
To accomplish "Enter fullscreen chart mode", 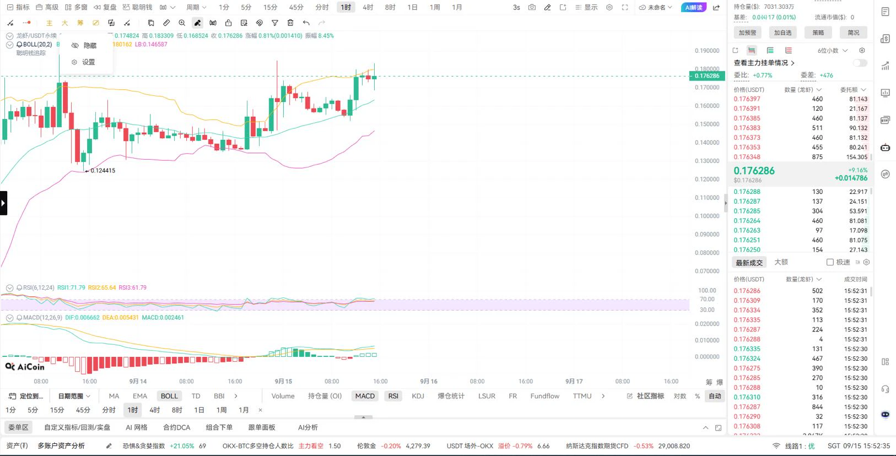I will tap(625, 8).
